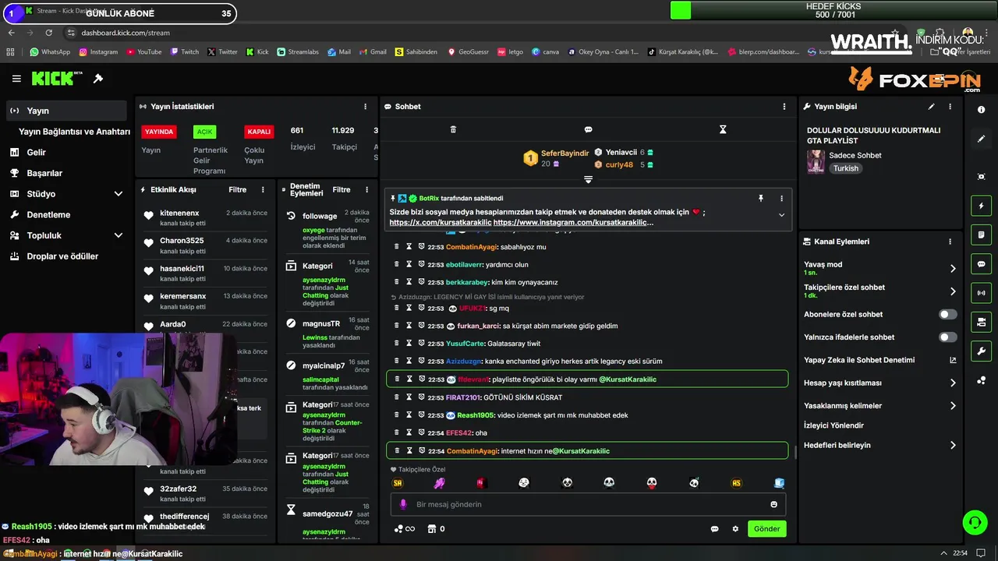The width and height of the screenshot is (998, 561).
Task: Click the broadcast signal icon in right sidebar
Action: 981,293
